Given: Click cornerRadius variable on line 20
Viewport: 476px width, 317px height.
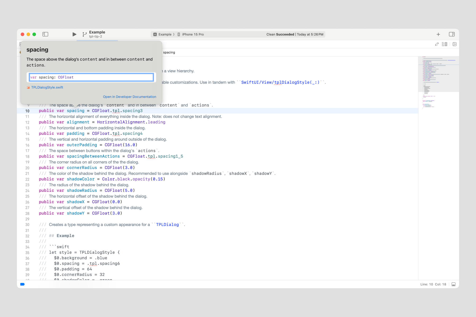Looking at the screenshot, I should 82,167.
